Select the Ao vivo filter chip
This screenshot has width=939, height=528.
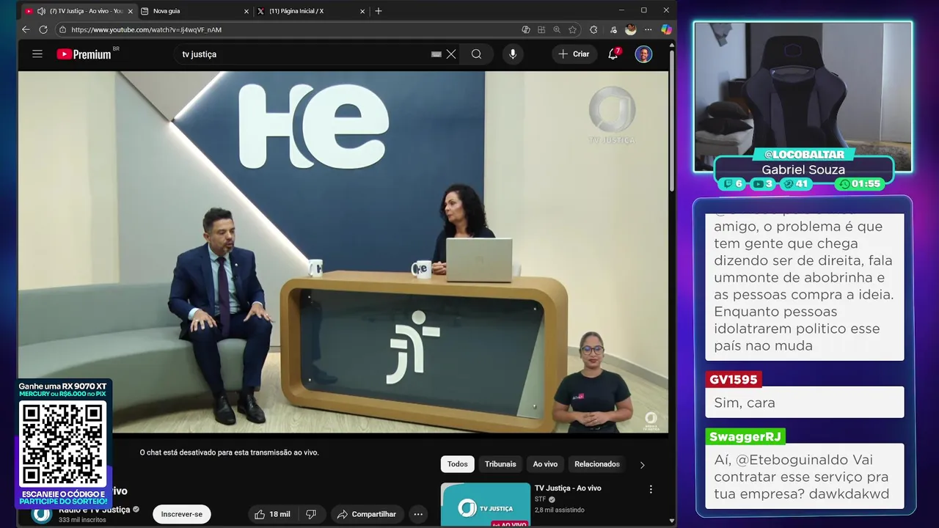point(545,464)
